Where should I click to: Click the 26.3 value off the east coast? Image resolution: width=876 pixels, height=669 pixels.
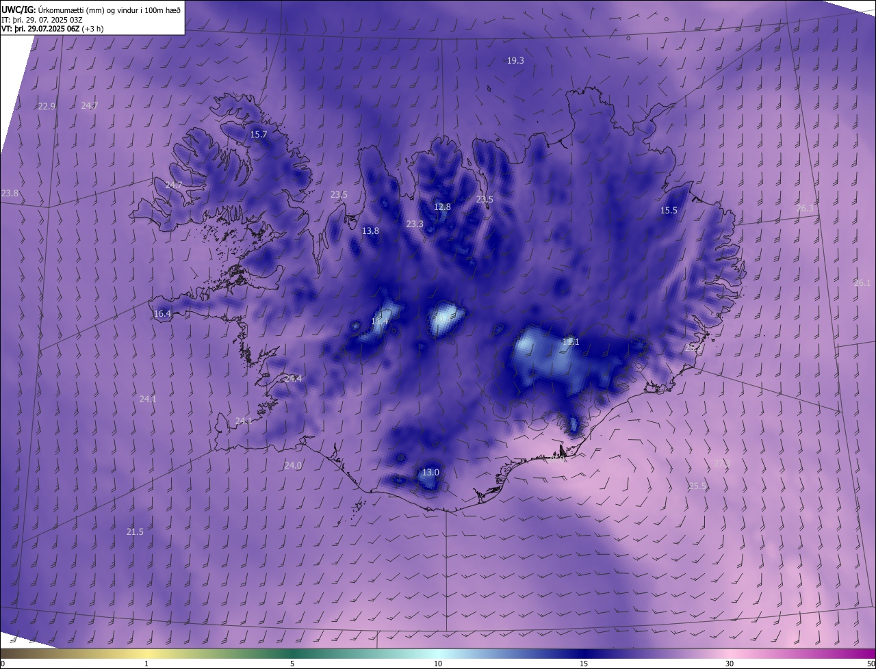[806, 208]
